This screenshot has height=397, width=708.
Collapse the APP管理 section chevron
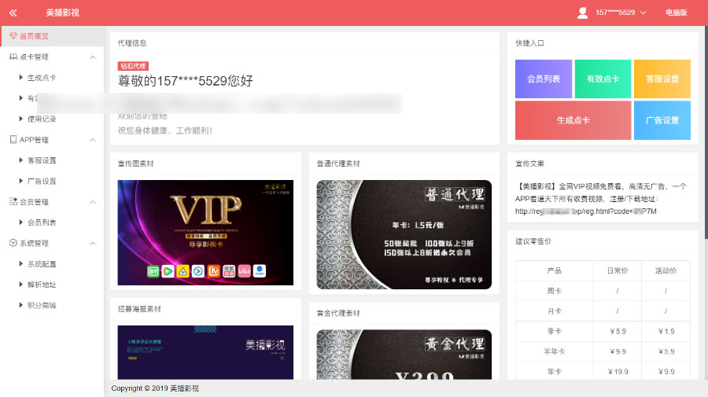pos(93,140)
